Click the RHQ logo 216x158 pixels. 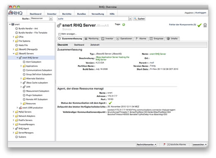tap(15, 13)
